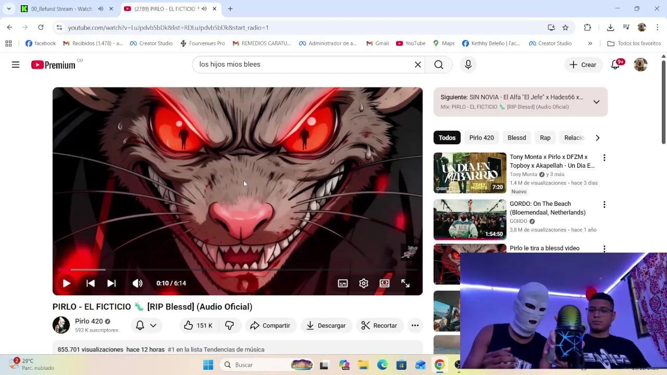The width and height of the screenshot is (667, 375).
Task: Reload the page
Action: coord(41,28)
